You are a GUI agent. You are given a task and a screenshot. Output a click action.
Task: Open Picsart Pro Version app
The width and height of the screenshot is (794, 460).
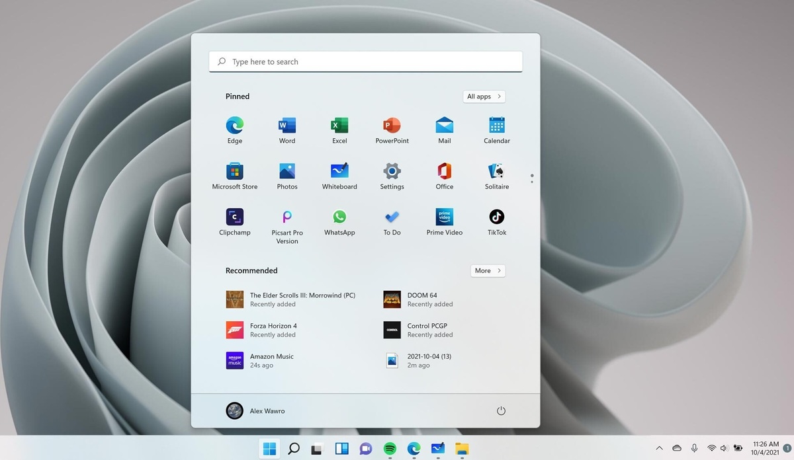(287, 226)
